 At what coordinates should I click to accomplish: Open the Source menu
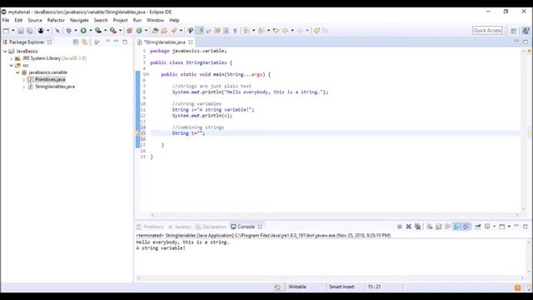pos(35,20)
